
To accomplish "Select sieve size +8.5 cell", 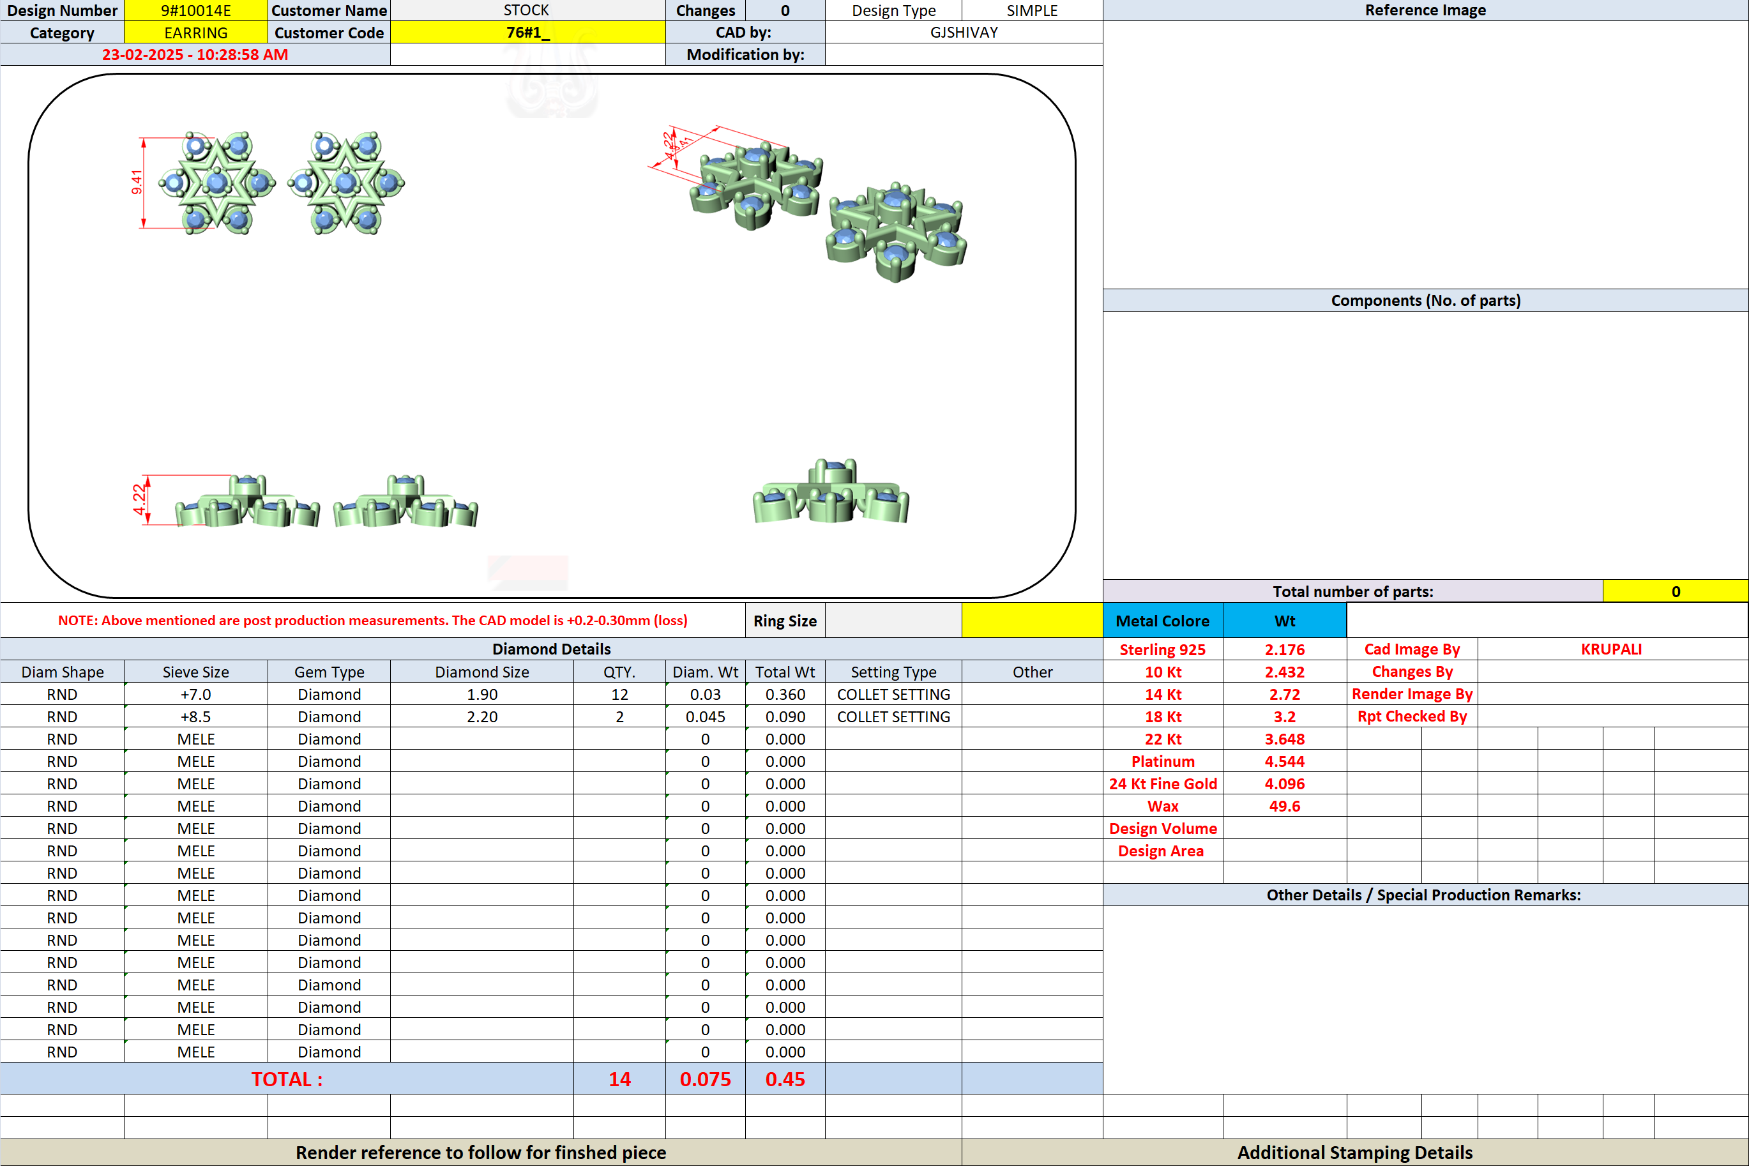I will (195, 716).
